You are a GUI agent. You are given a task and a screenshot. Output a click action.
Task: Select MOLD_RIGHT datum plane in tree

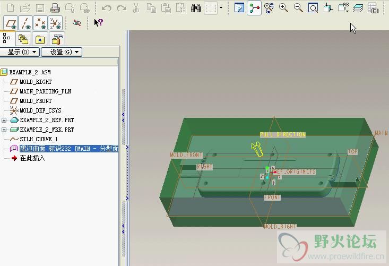pos(36,82)
